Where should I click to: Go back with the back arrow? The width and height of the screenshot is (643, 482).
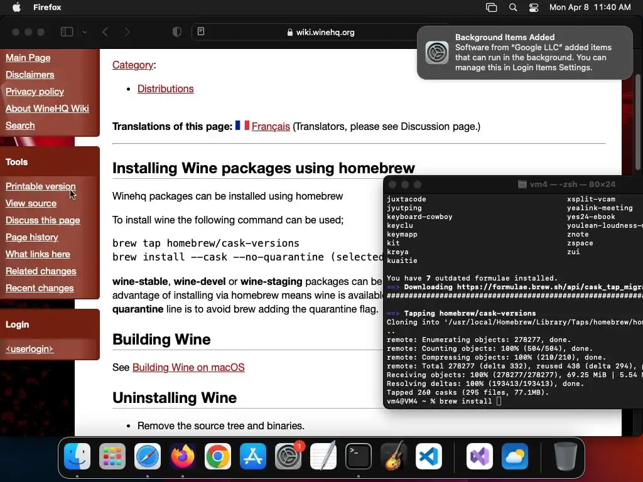pyautogui.click(x=105, y=32)
